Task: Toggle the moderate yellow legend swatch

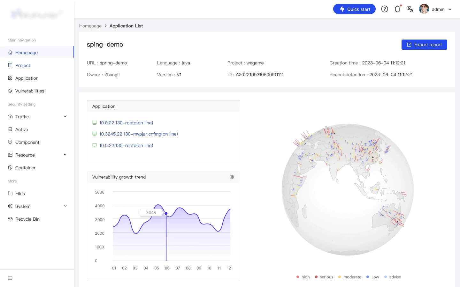Action: [340, 277]
